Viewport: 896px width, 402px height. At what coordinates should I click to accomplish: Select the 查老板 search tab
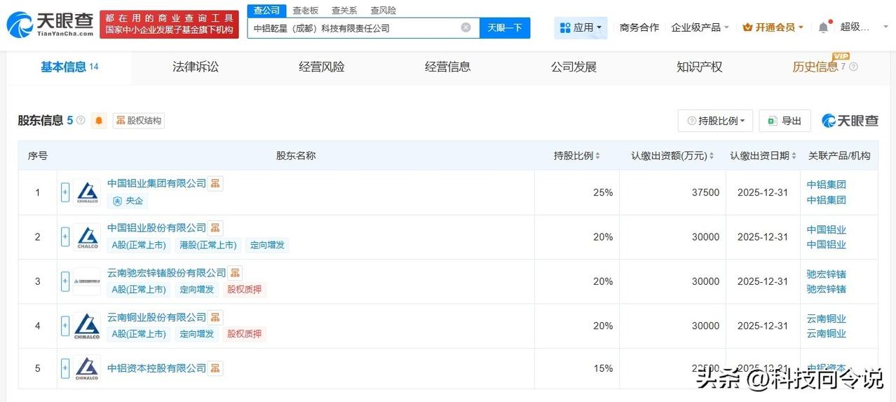305,11
